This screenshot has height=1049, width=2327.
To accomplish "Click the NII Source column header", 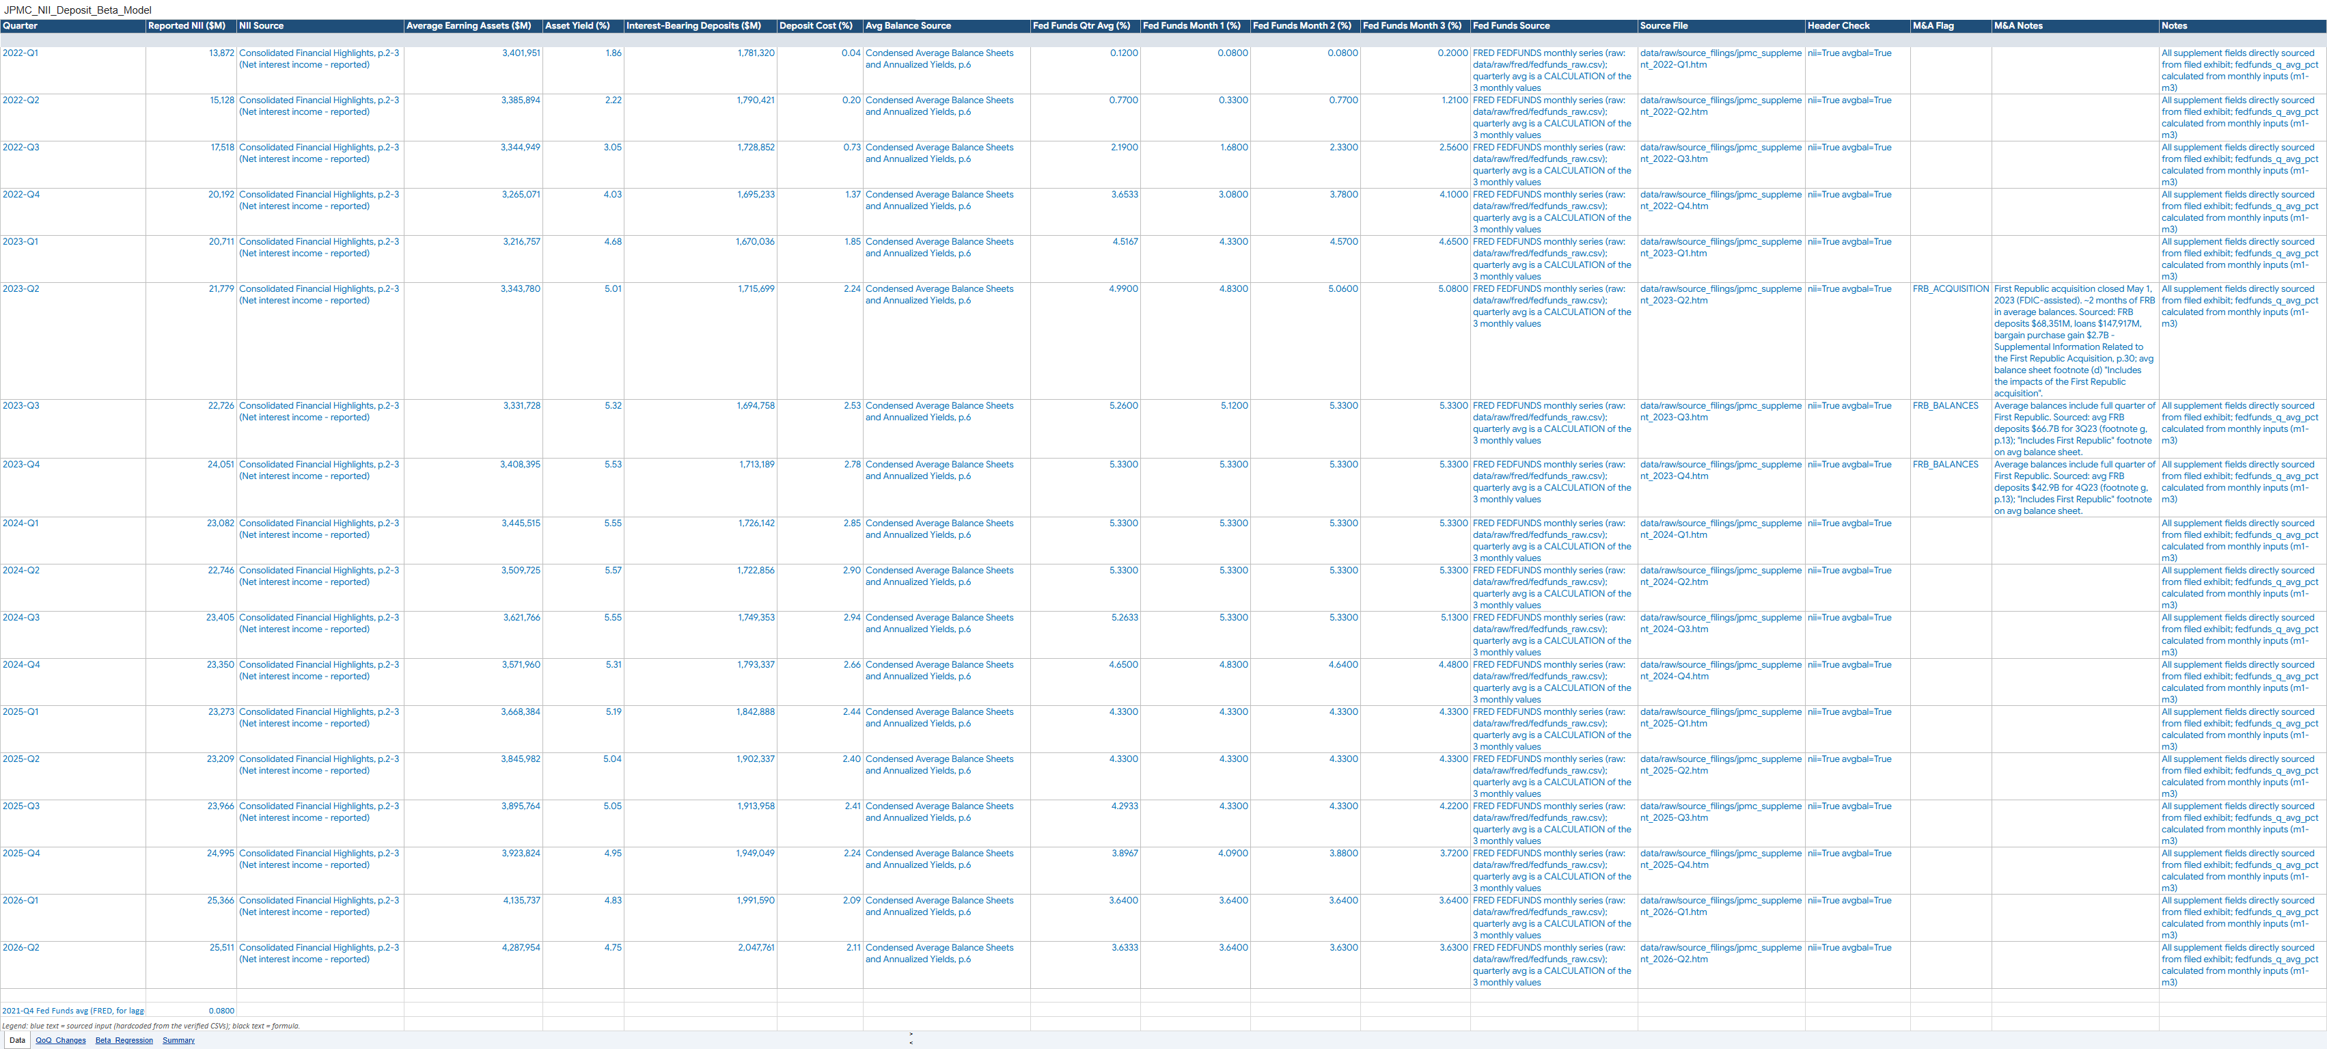I will point(320,26).
